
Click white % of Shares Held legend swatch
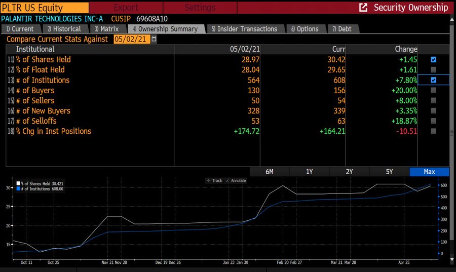18,183
